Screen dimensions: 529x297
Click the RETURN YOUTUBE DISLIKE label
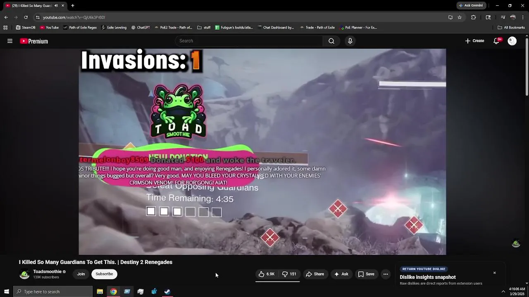(424, 269)
